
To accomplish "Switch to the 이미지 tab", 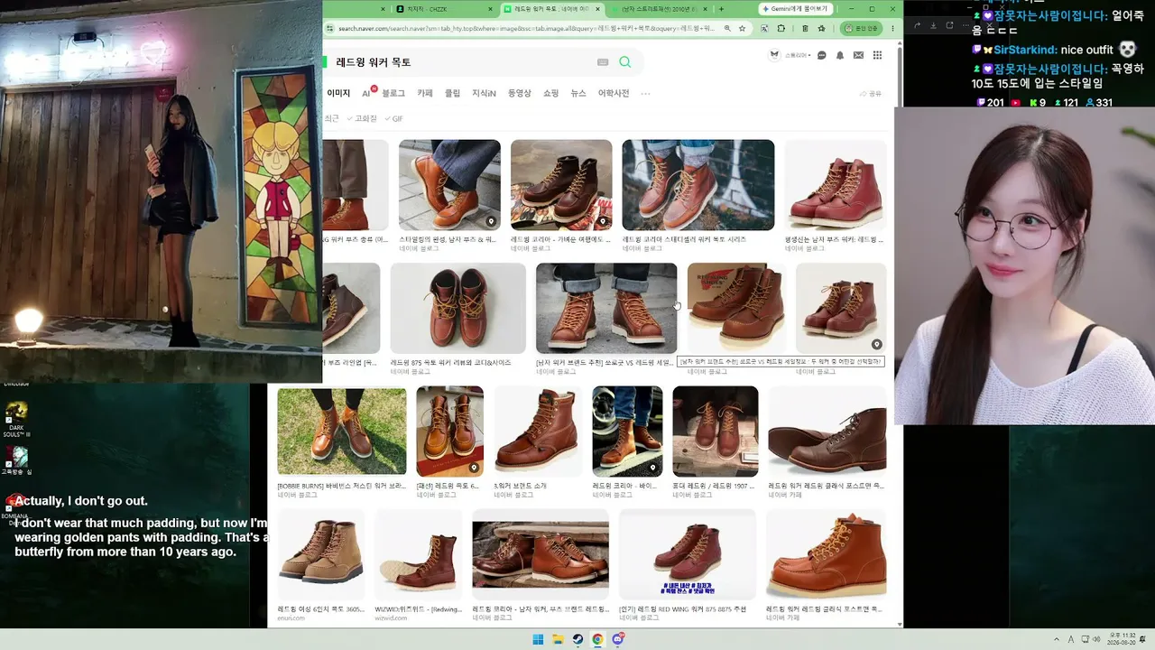I will (338, 93).
